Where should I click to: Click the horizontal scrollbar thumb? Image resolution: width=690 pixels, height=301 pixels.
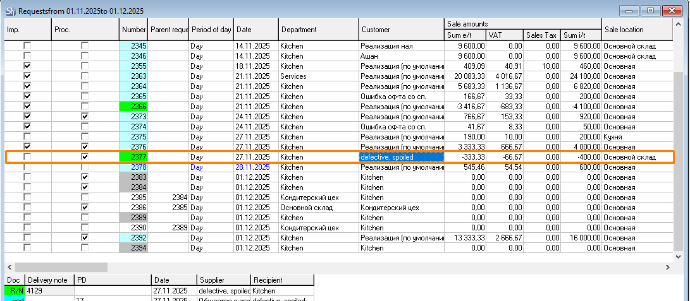(52, 268)
